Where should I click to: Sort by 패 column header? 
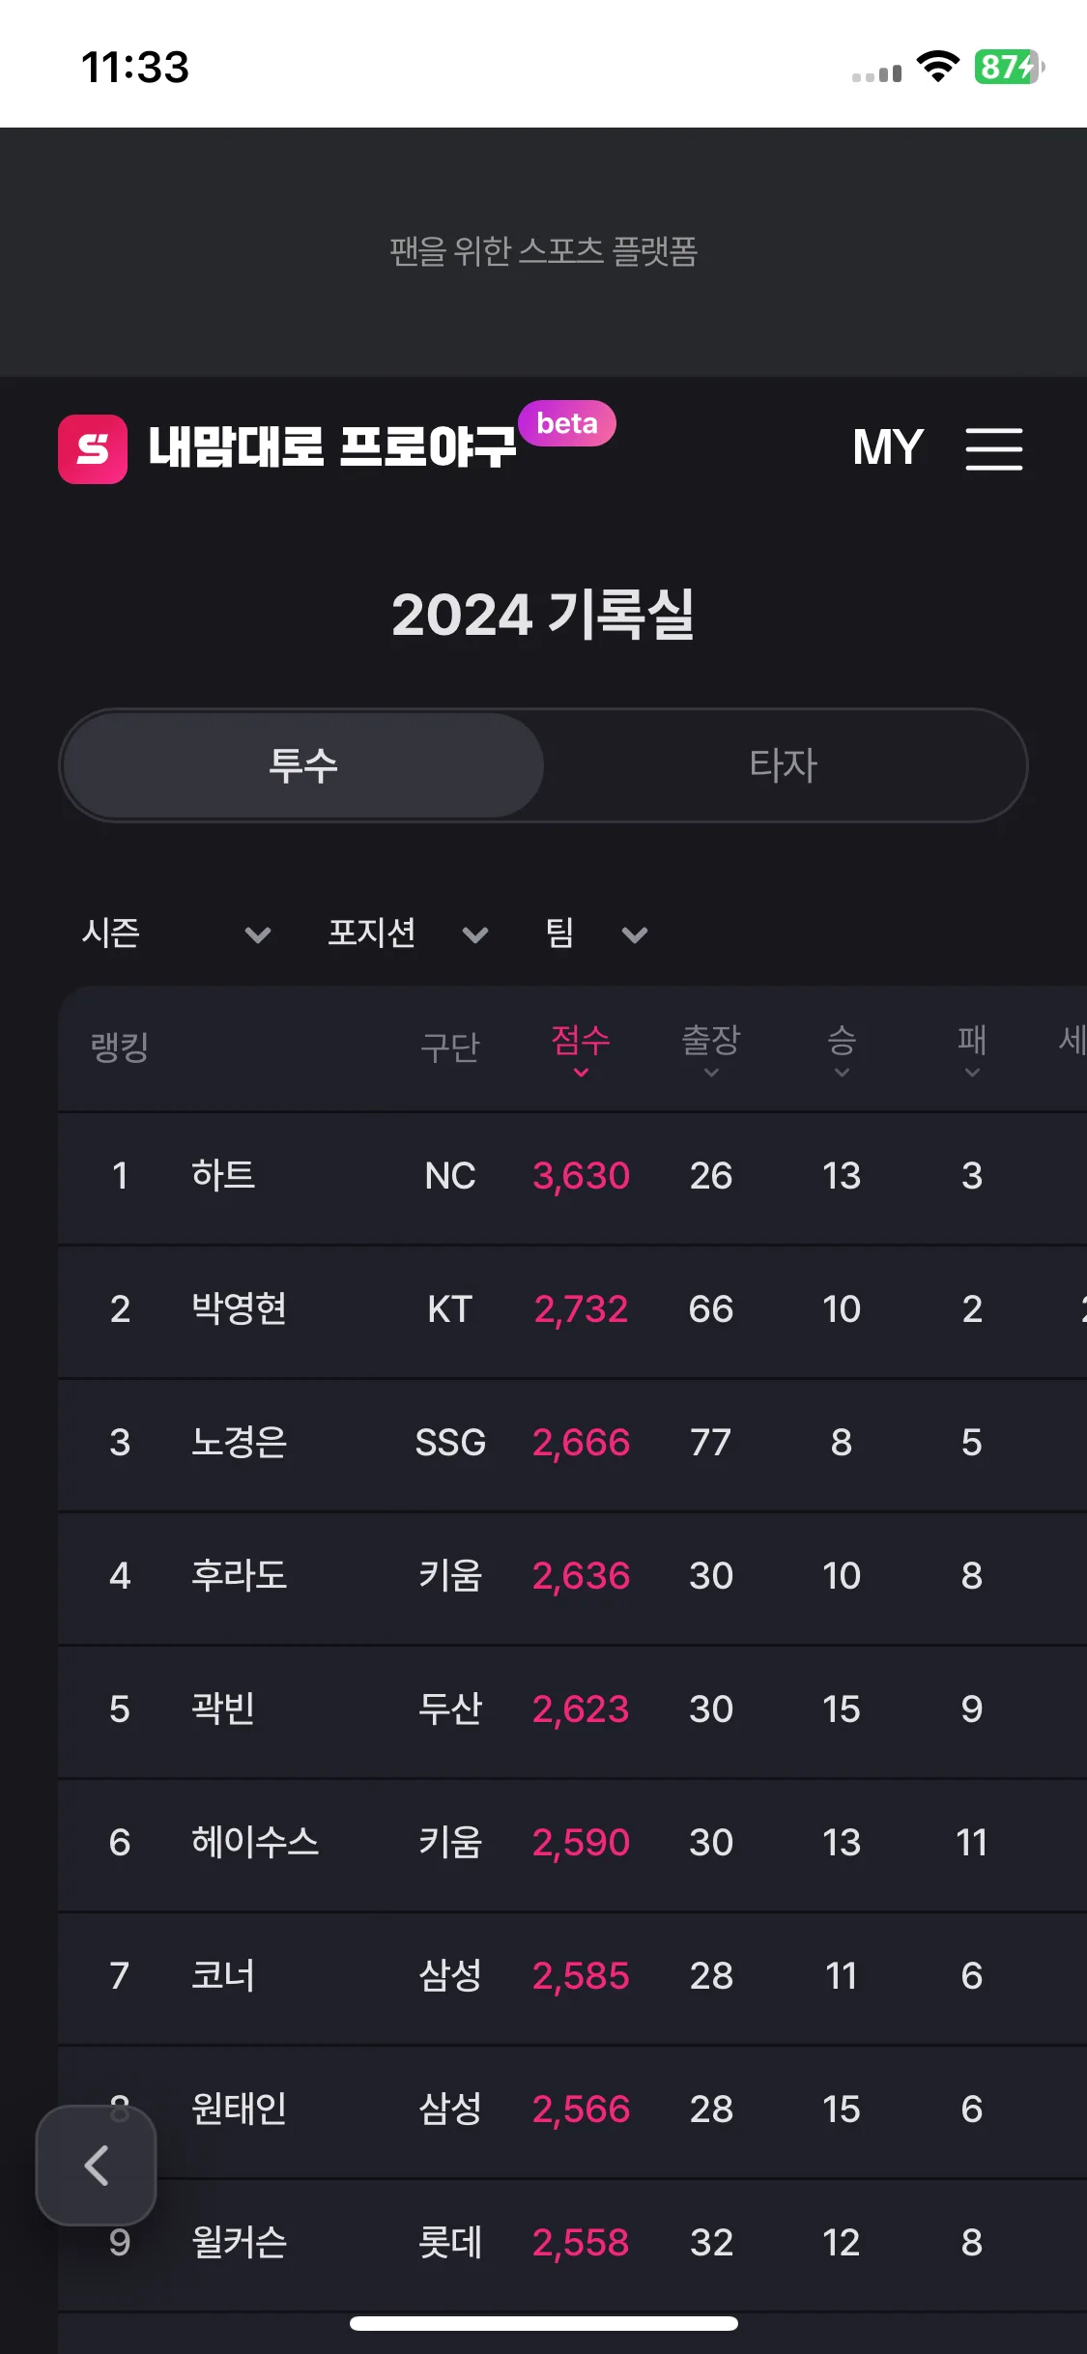[972, 1049]
